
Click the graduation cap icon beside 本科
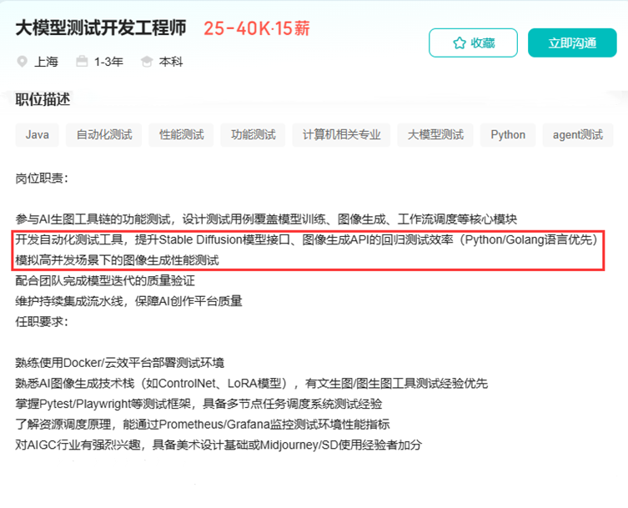(147, 62)
